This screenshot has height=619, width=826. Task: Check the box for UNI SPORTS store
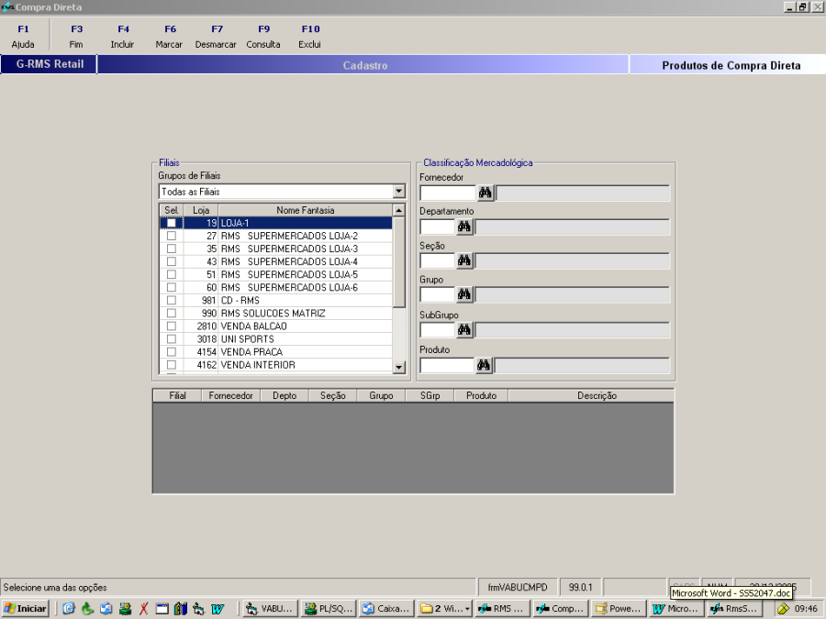[172, 339]
